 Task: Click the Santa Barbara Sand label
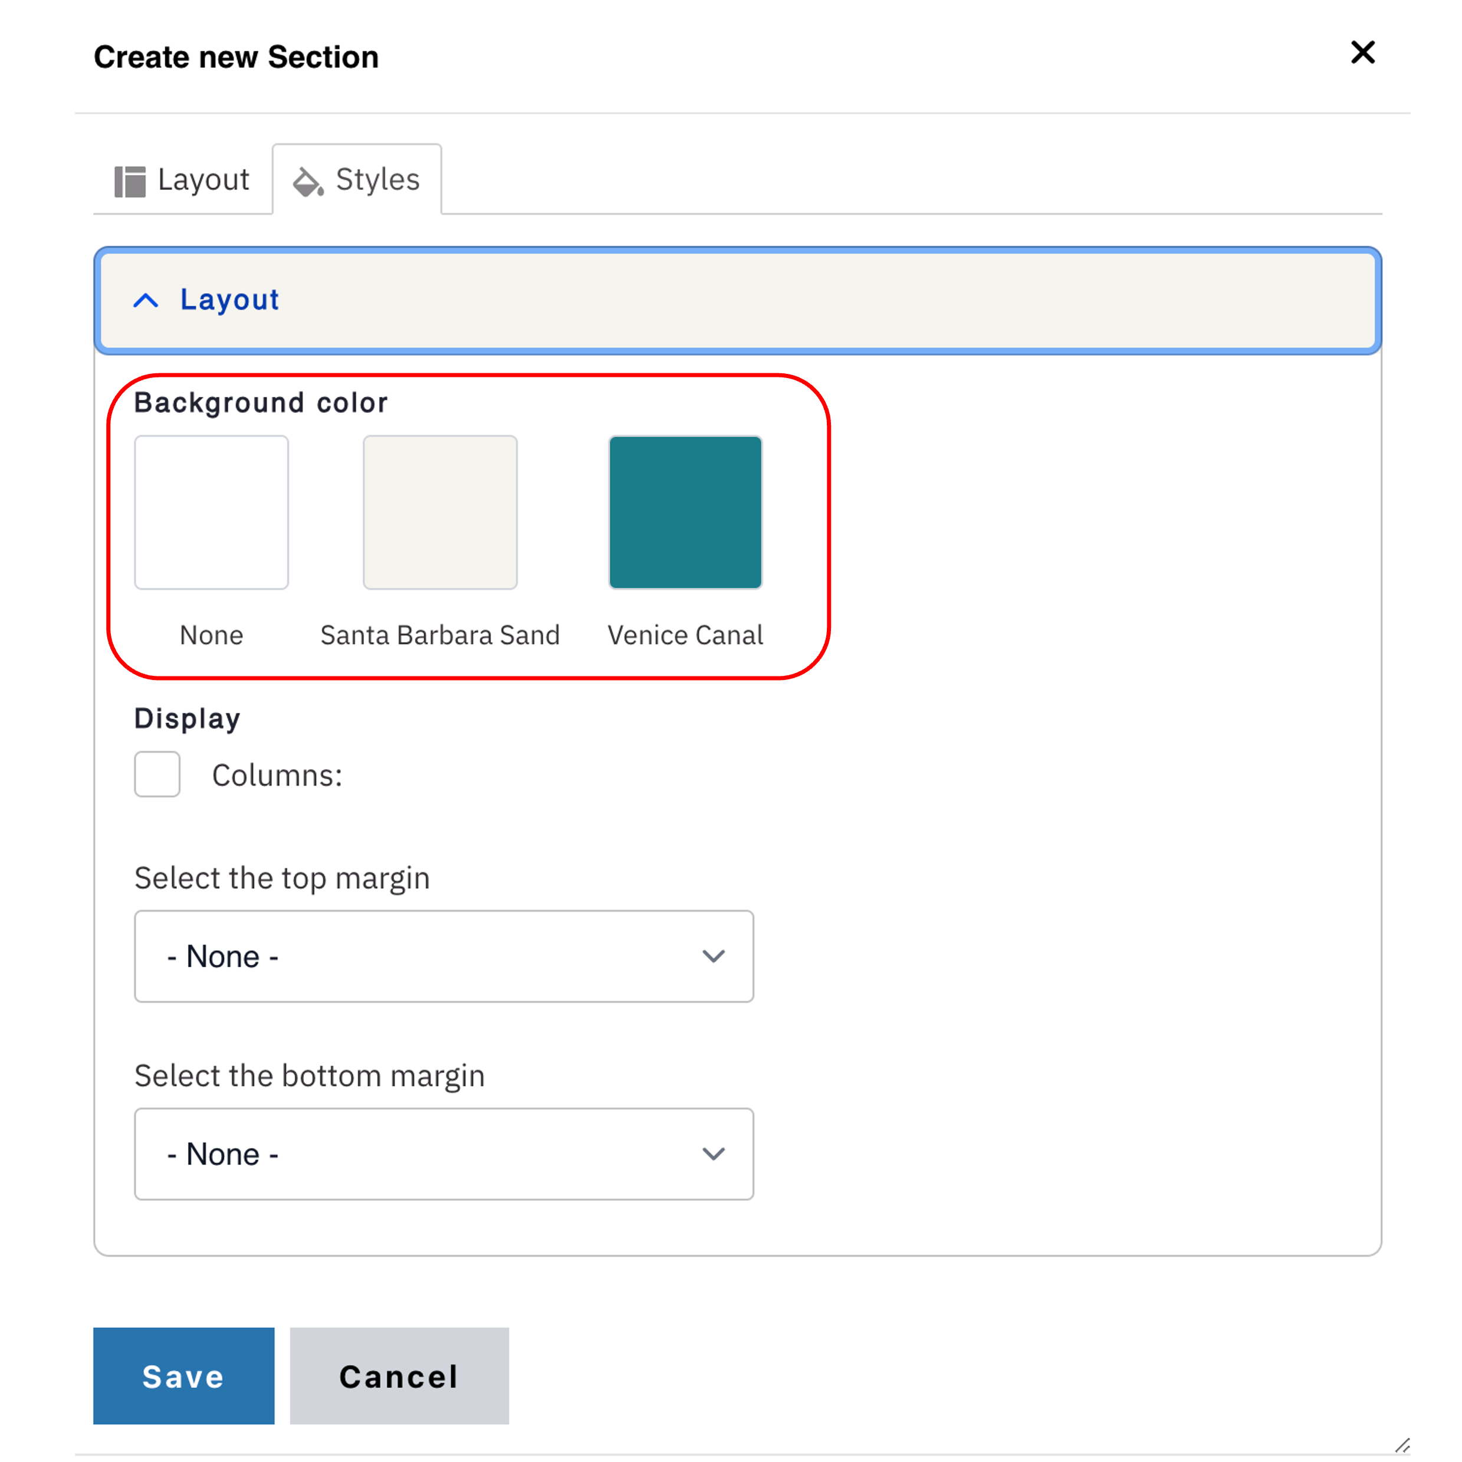click(x=439, y=635)
